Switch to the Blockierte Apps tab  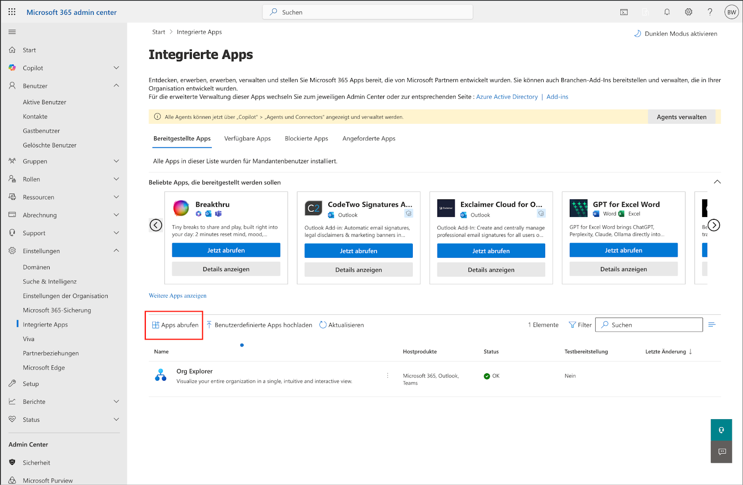pos(306,139)
